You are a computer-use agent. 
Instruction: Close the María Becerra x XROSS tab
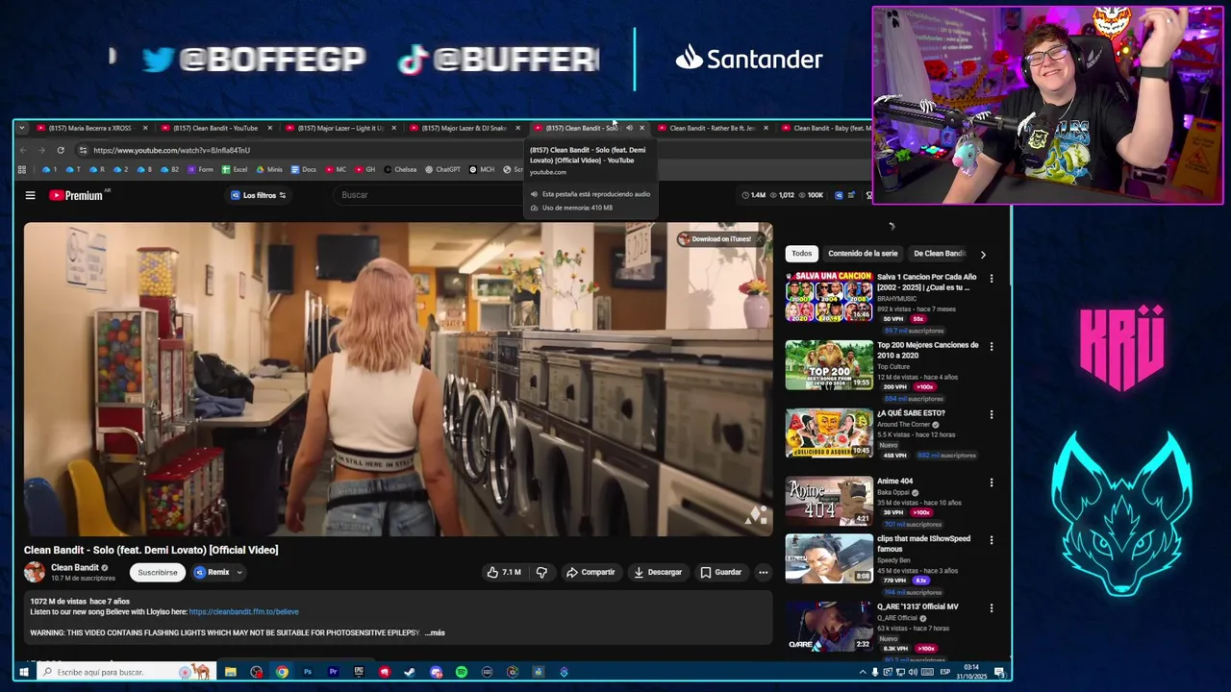[145, 128]
